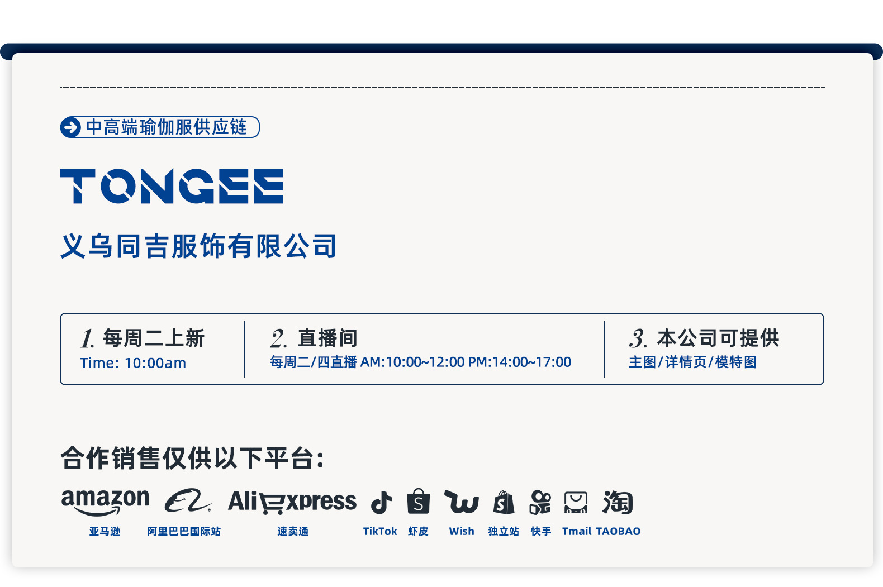Click the Time: 10:00am text
Screen dimensions: 883x587
coord(133,363)
